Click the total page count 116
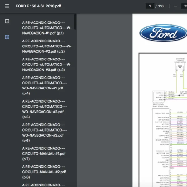The image size is (187, 187). click(161, 6)
